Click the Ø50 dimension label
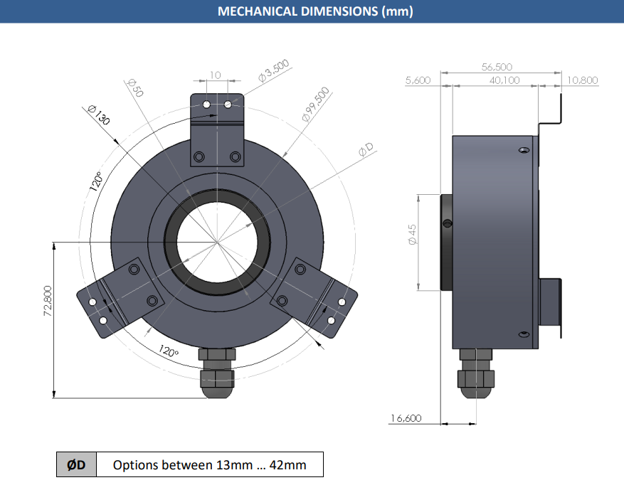 [x=135, y=88]
